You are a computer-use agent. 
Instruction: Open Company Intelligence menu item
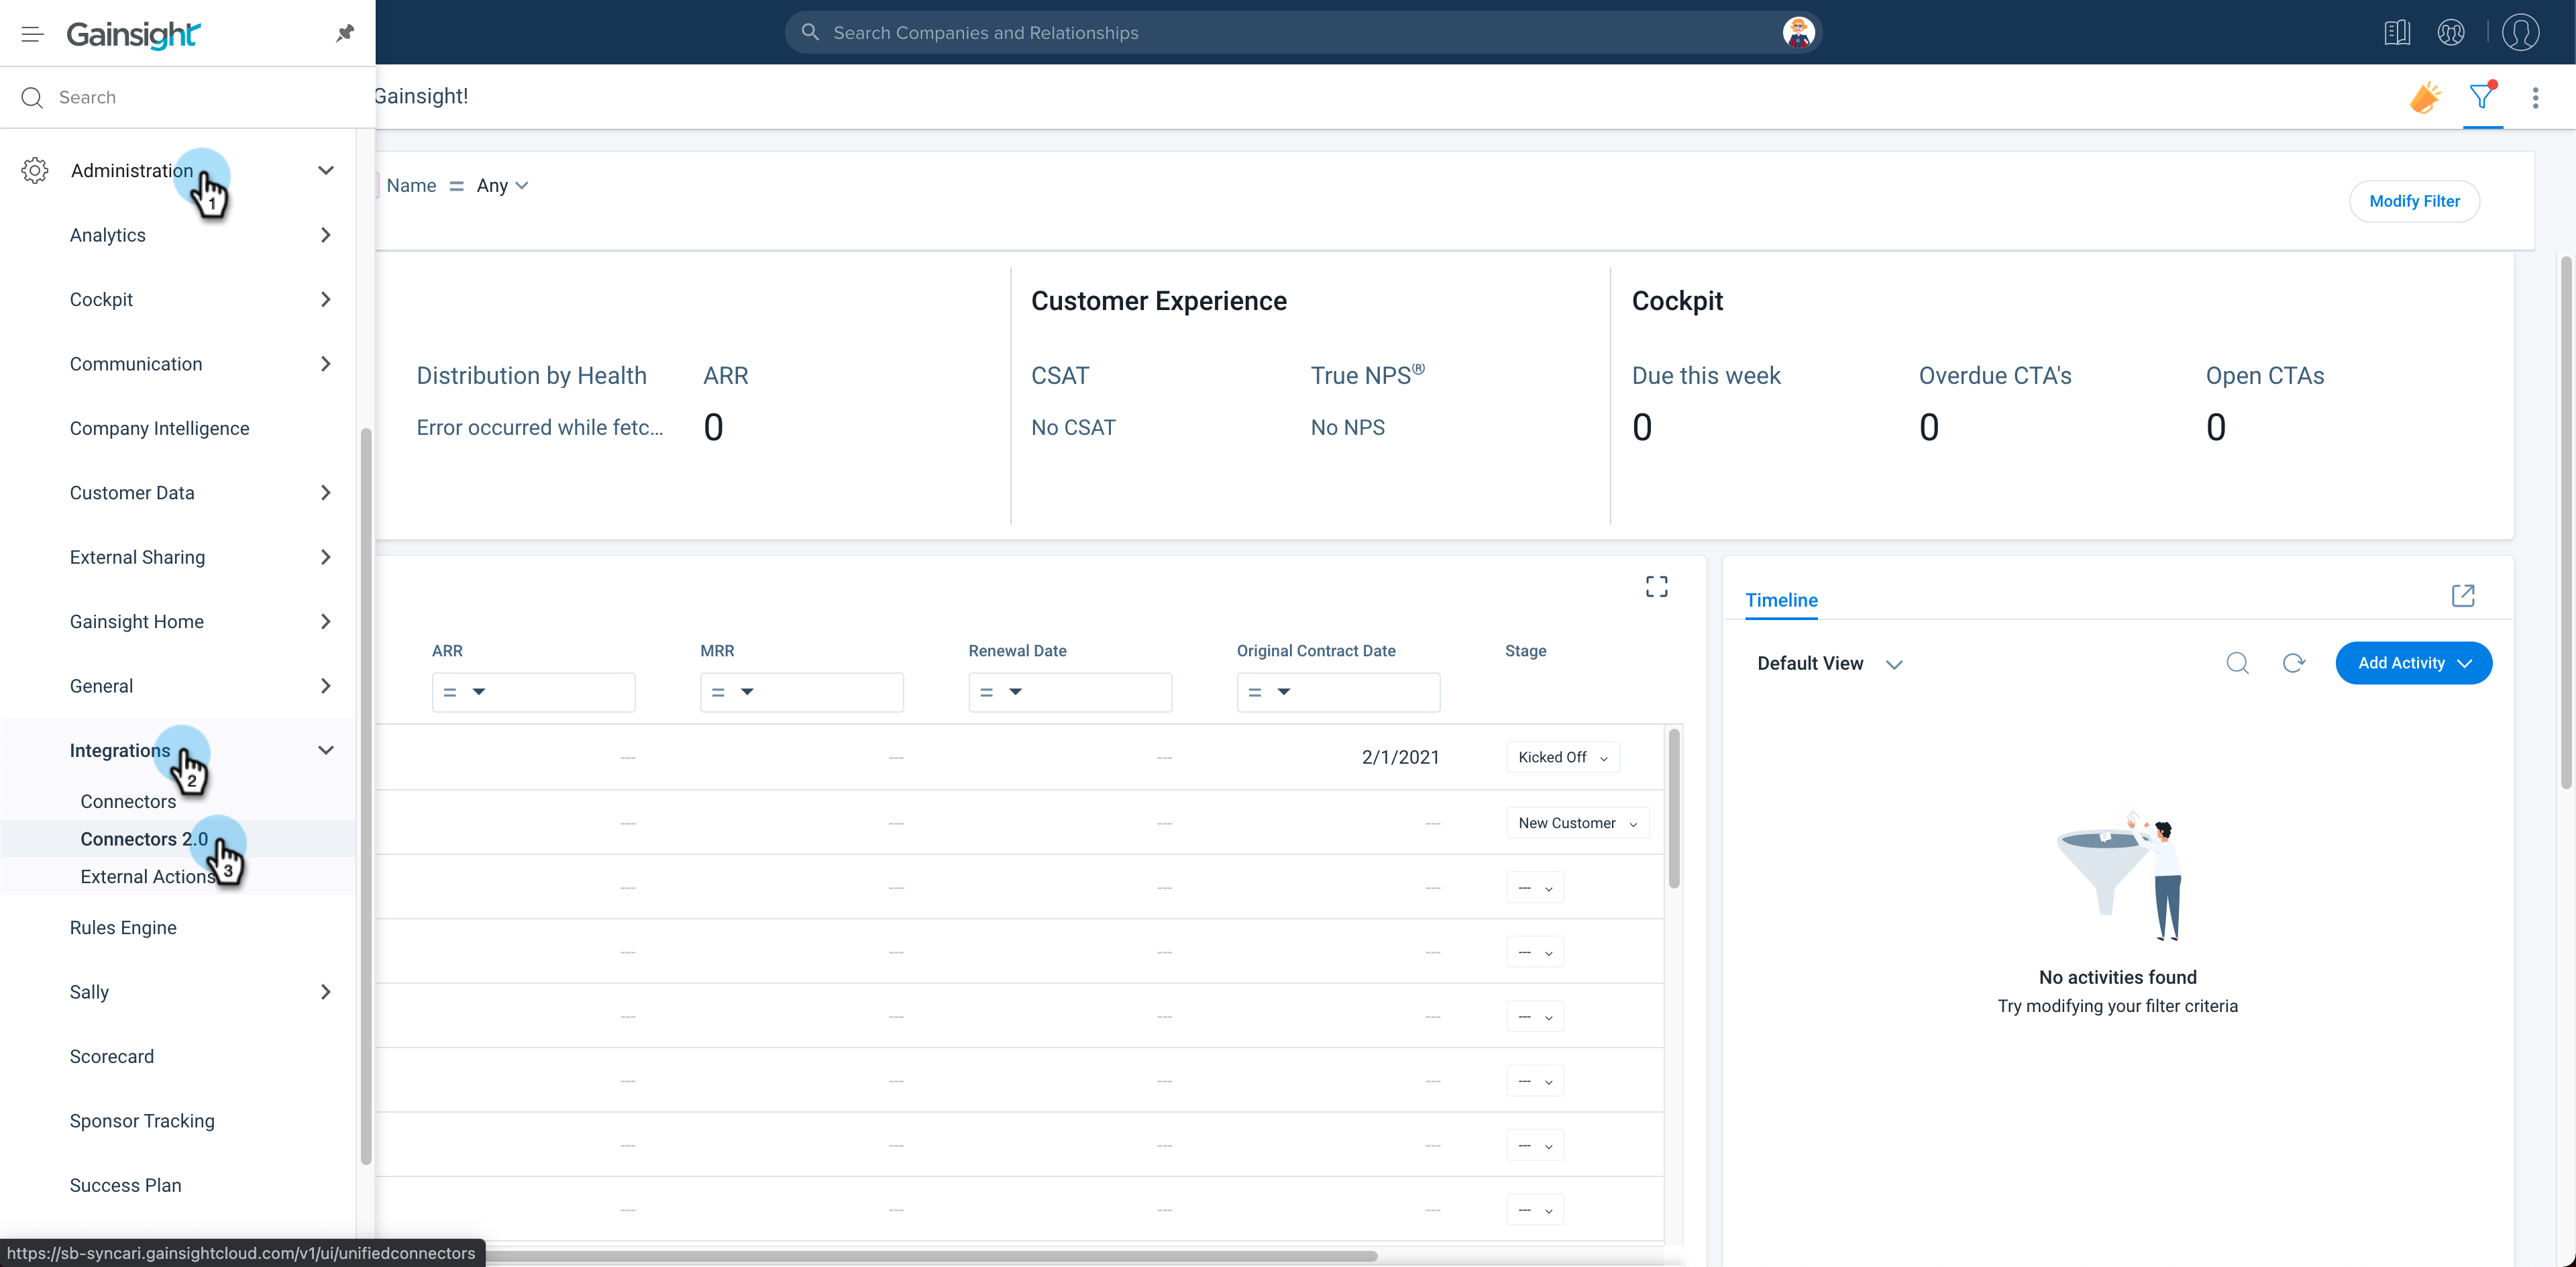coord(160,428)
